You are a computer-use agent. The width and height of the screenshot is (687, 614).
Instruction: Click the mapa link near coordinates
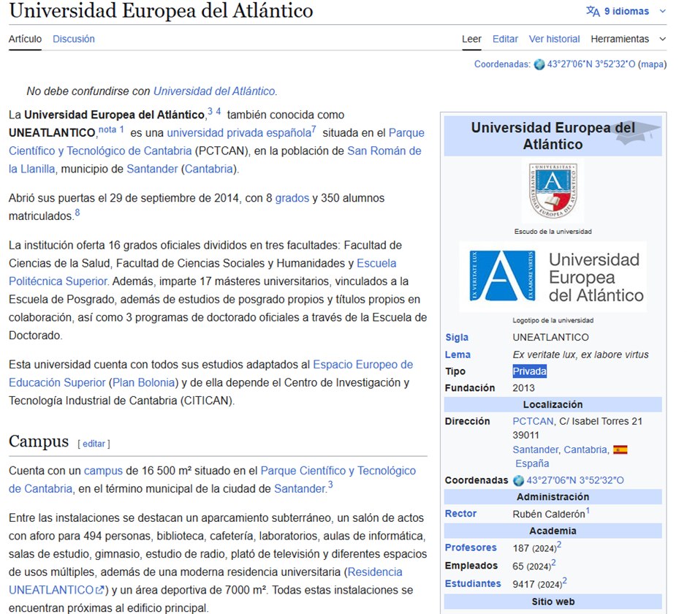[652, 64]
